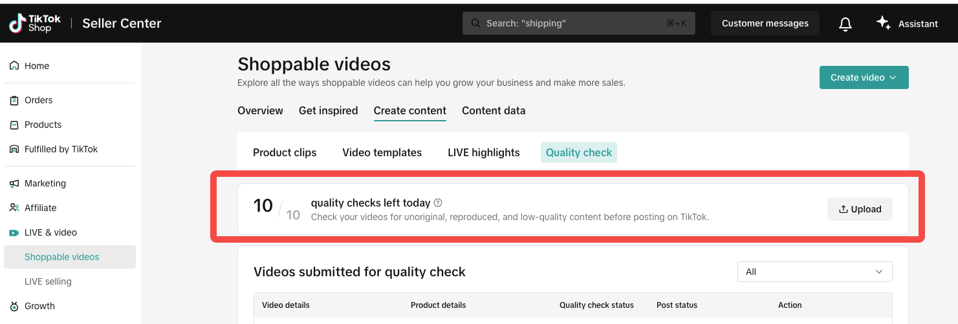This screenshot has width=958, height=324.
Task: Open the Assistant sparkle icon
Action: (x=883, y=23)
